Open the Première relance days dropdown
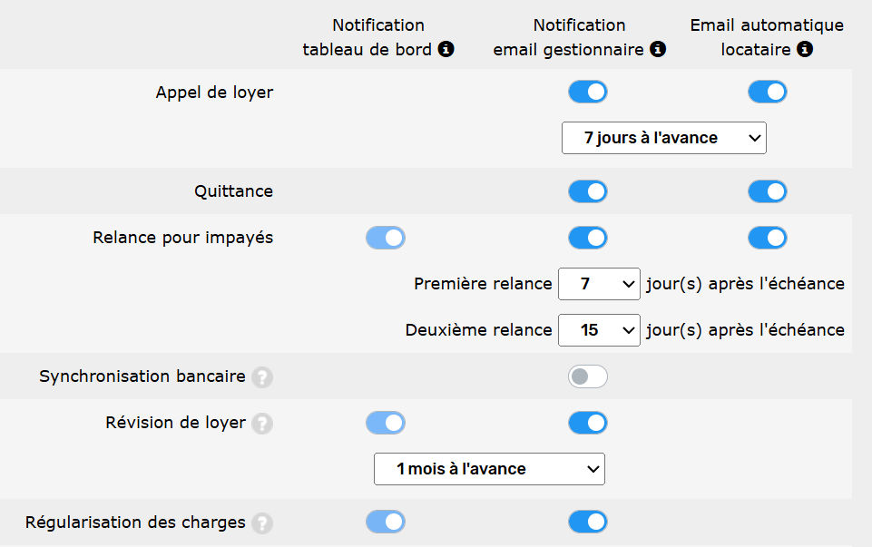Screen dimensions: 872x547 click(599, 284)
